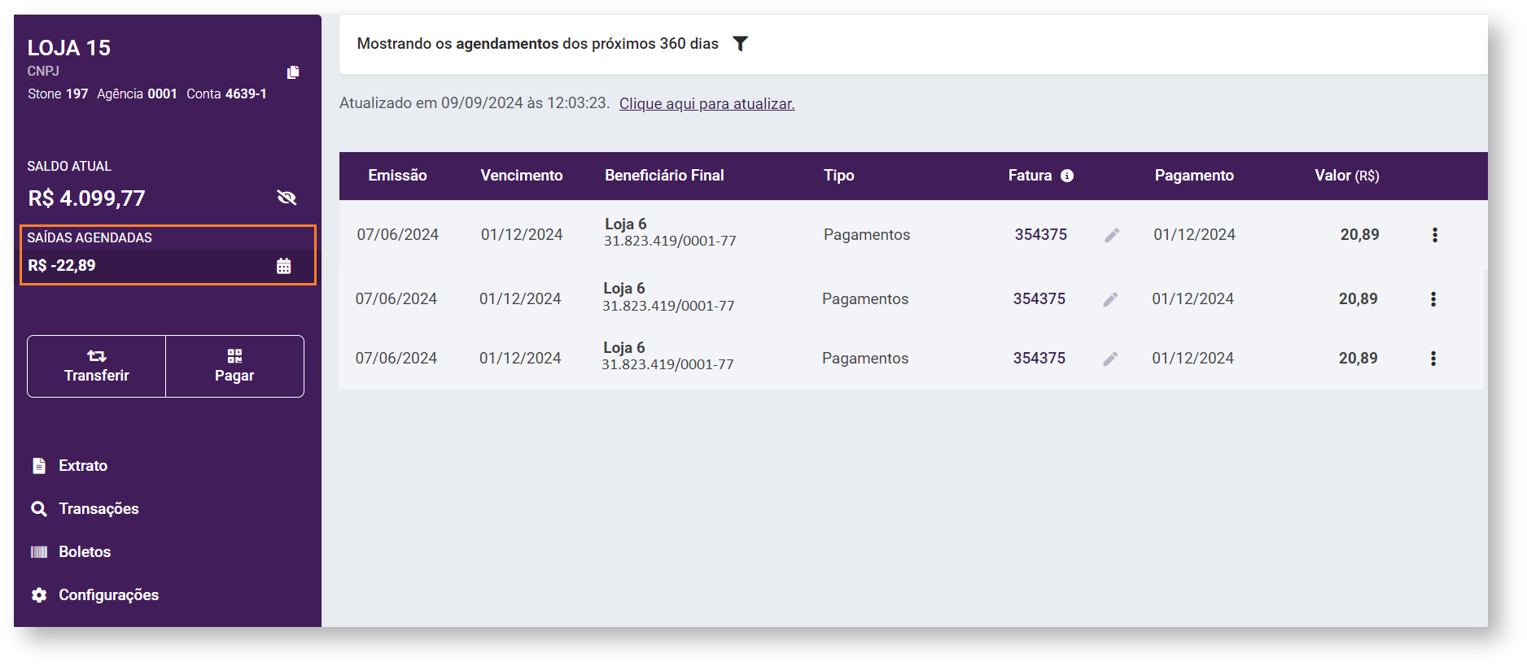The width and height of the screenshot is (1527, 666).
Task: Copy the CNPJ account details icon
Action: [x=293, y=72]
